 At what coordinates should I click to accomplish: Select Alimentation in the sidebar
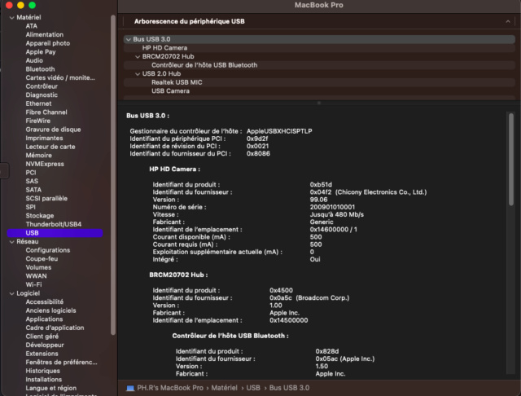tap(45, 34)
